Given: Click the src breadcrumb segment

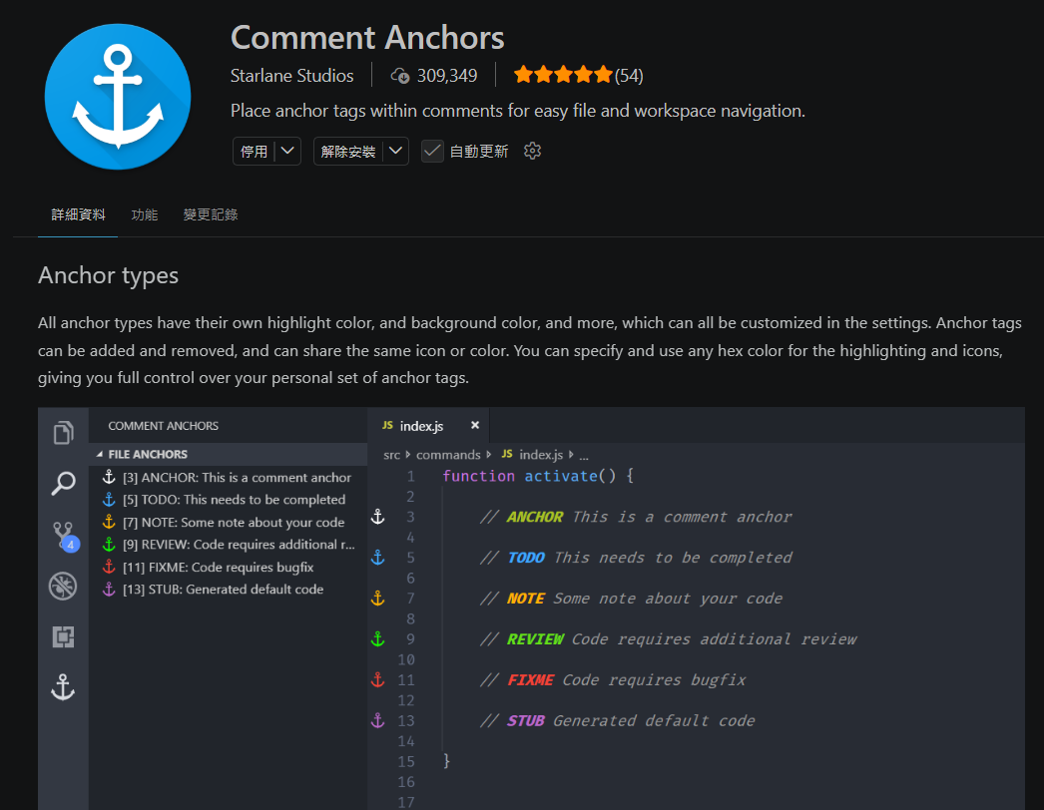Looking at the screenshot, I should (391, 455).
